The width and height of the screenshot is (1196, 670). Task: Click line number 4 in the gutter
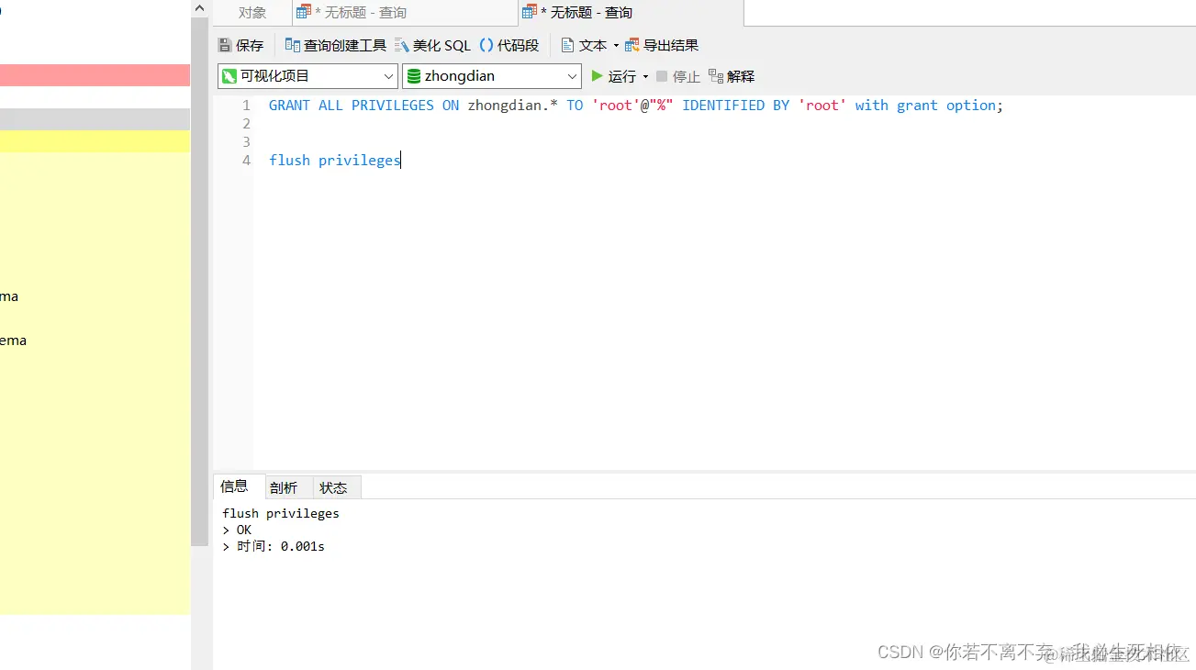(x=245, y=160)
